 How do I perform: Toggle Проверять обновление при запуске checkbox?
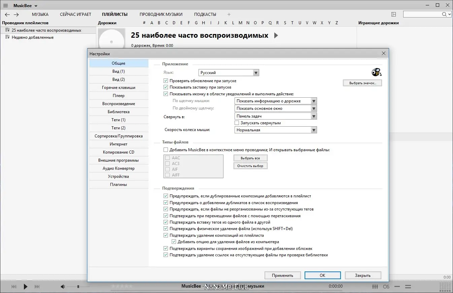pyautogui.click(x=166, y=81)
